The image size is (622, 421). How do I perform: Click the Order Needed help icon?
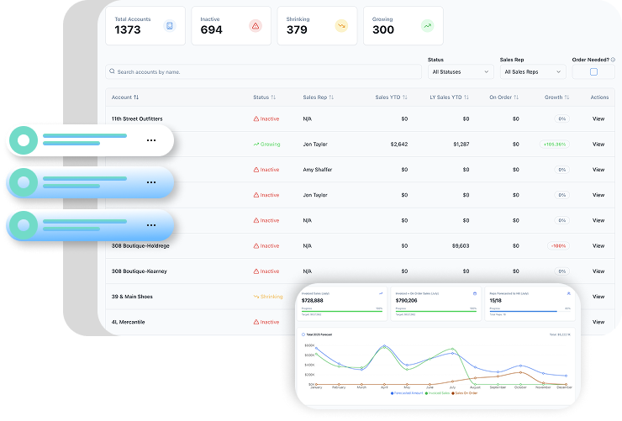[x=612, y=60]
